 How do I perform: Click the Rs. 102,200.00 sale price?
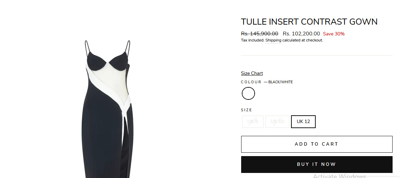tap(301, 34)
